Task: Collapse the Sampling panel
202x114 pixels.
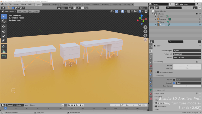Action: (x=154, y=62)
